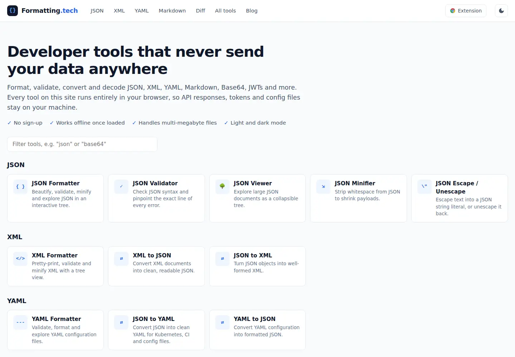The image size is (515, 357).
Task: Click the JSON Viewer tree icon
Action: [x=222, y=187]
